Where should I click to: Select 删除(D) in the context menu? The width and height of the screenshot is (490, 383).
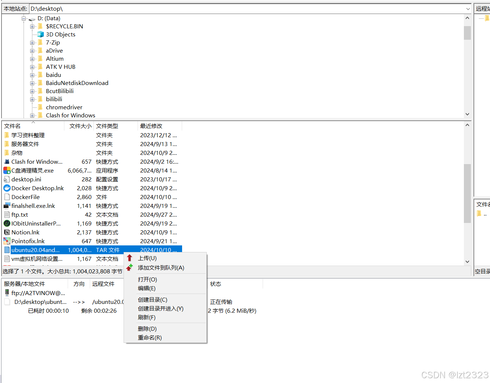(166, 329)
